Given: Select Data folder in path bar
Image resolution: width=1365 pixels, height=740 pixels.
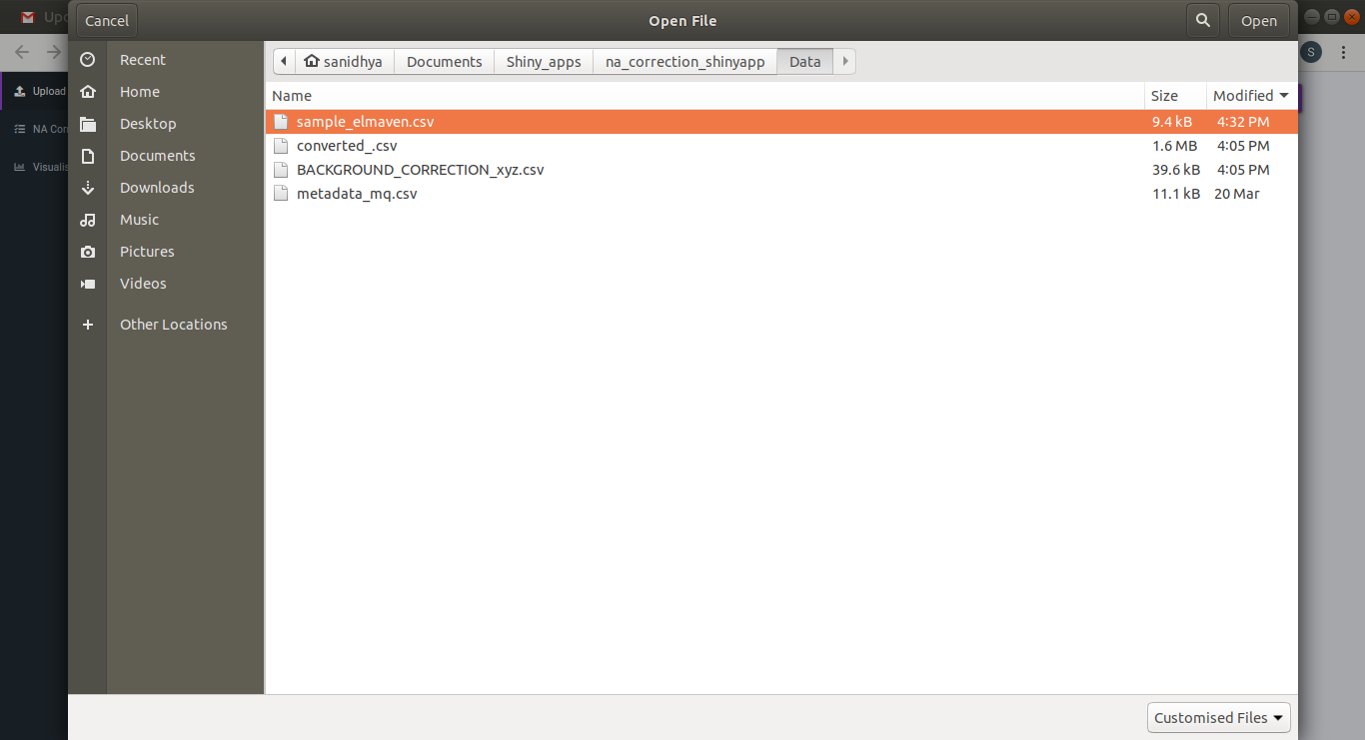Looking at the screenshot, I should (805, 61).
